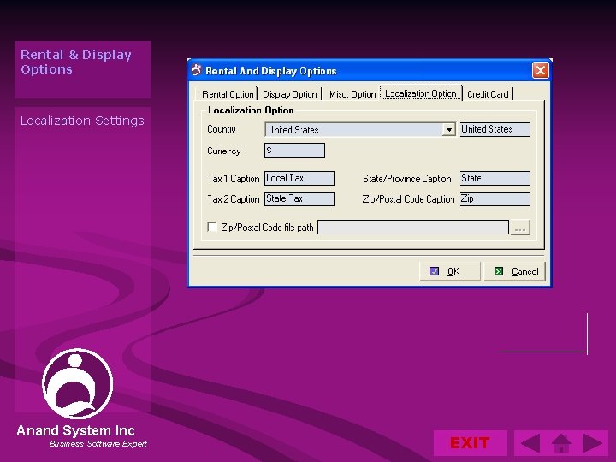
Task: Return home with the house icon
Action: coord(561,443)
